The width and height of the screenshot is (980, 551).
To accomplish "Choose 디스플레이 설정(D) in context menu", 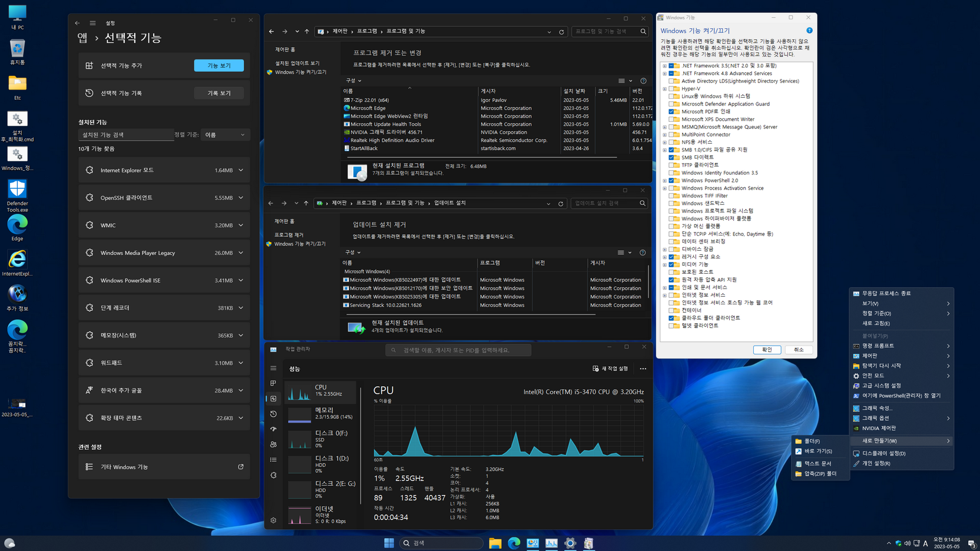I will point(901,453).
